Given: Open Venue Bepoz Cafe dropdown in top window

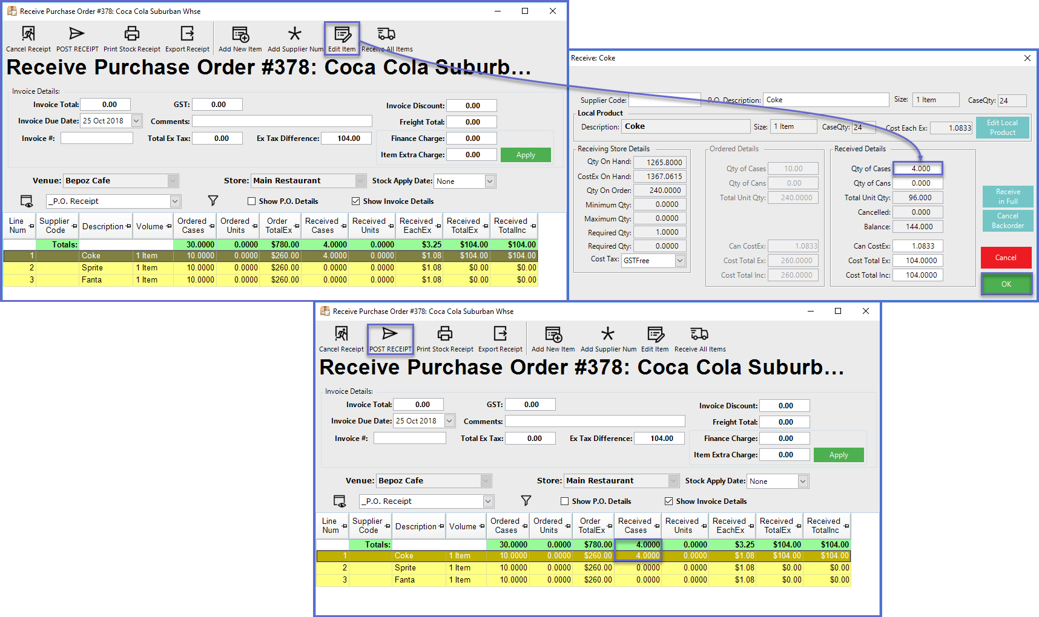Looking at the screenshot, I should point(173,181).
